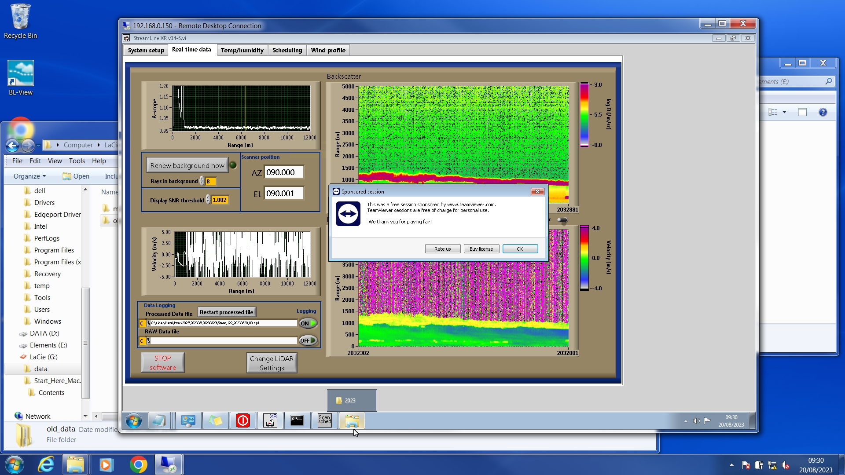
Task: Toggle Processed Data file logging ON switch
Action: (308, 323)
